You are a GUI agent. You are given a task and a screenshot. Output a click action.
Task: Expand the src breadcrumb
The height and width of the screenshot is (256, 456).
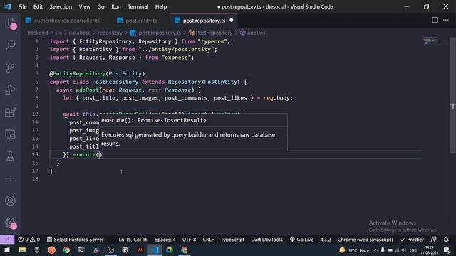tap(58, 33)
